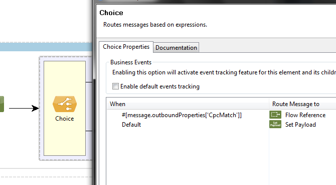
Task: Switch to the Documentation tab
Action: pyautogui.click(x=176, y=47)
